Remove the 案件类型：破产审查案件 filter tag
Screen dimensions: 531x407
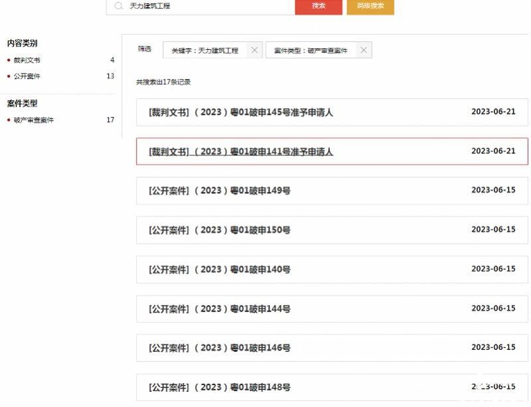[364, 50]
